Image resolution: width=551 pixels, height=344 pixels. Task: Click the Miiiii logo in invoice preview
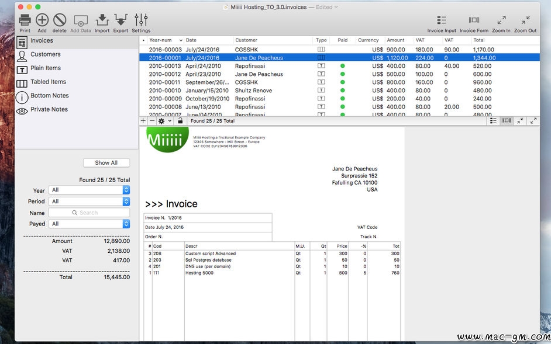tap(168, 140)
